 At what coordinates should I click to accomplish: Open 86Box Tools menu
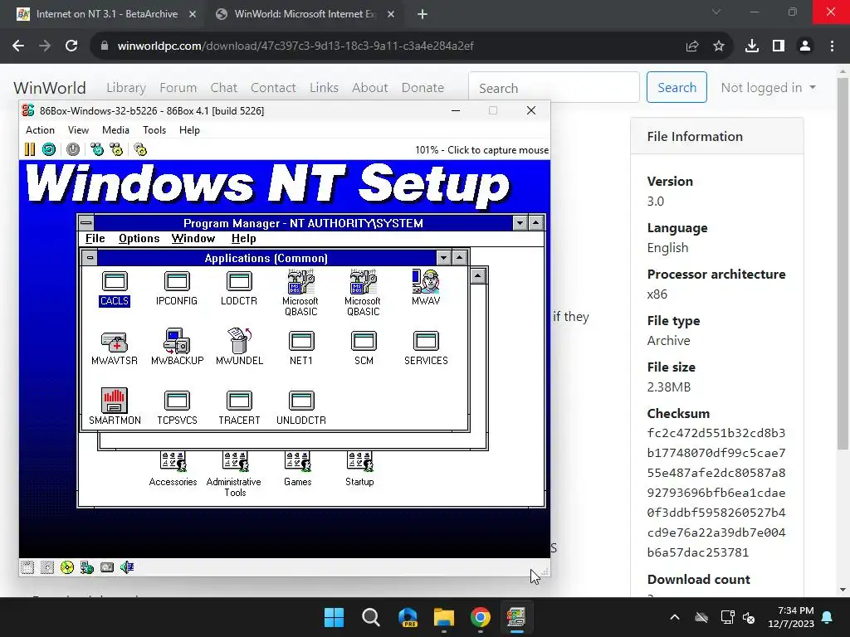pos(154,130)
